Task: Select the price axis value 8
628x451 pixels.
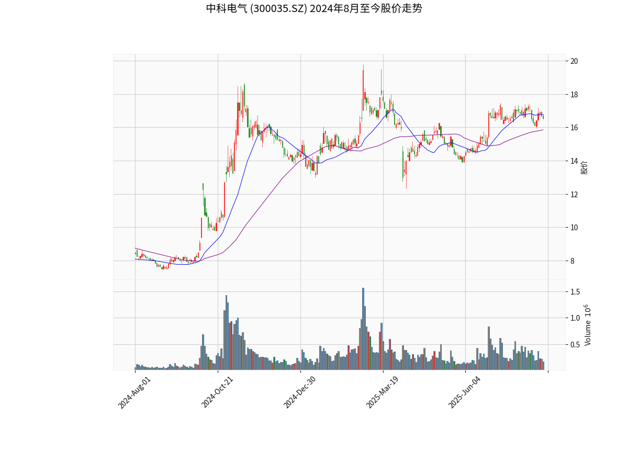Action: 572,261
